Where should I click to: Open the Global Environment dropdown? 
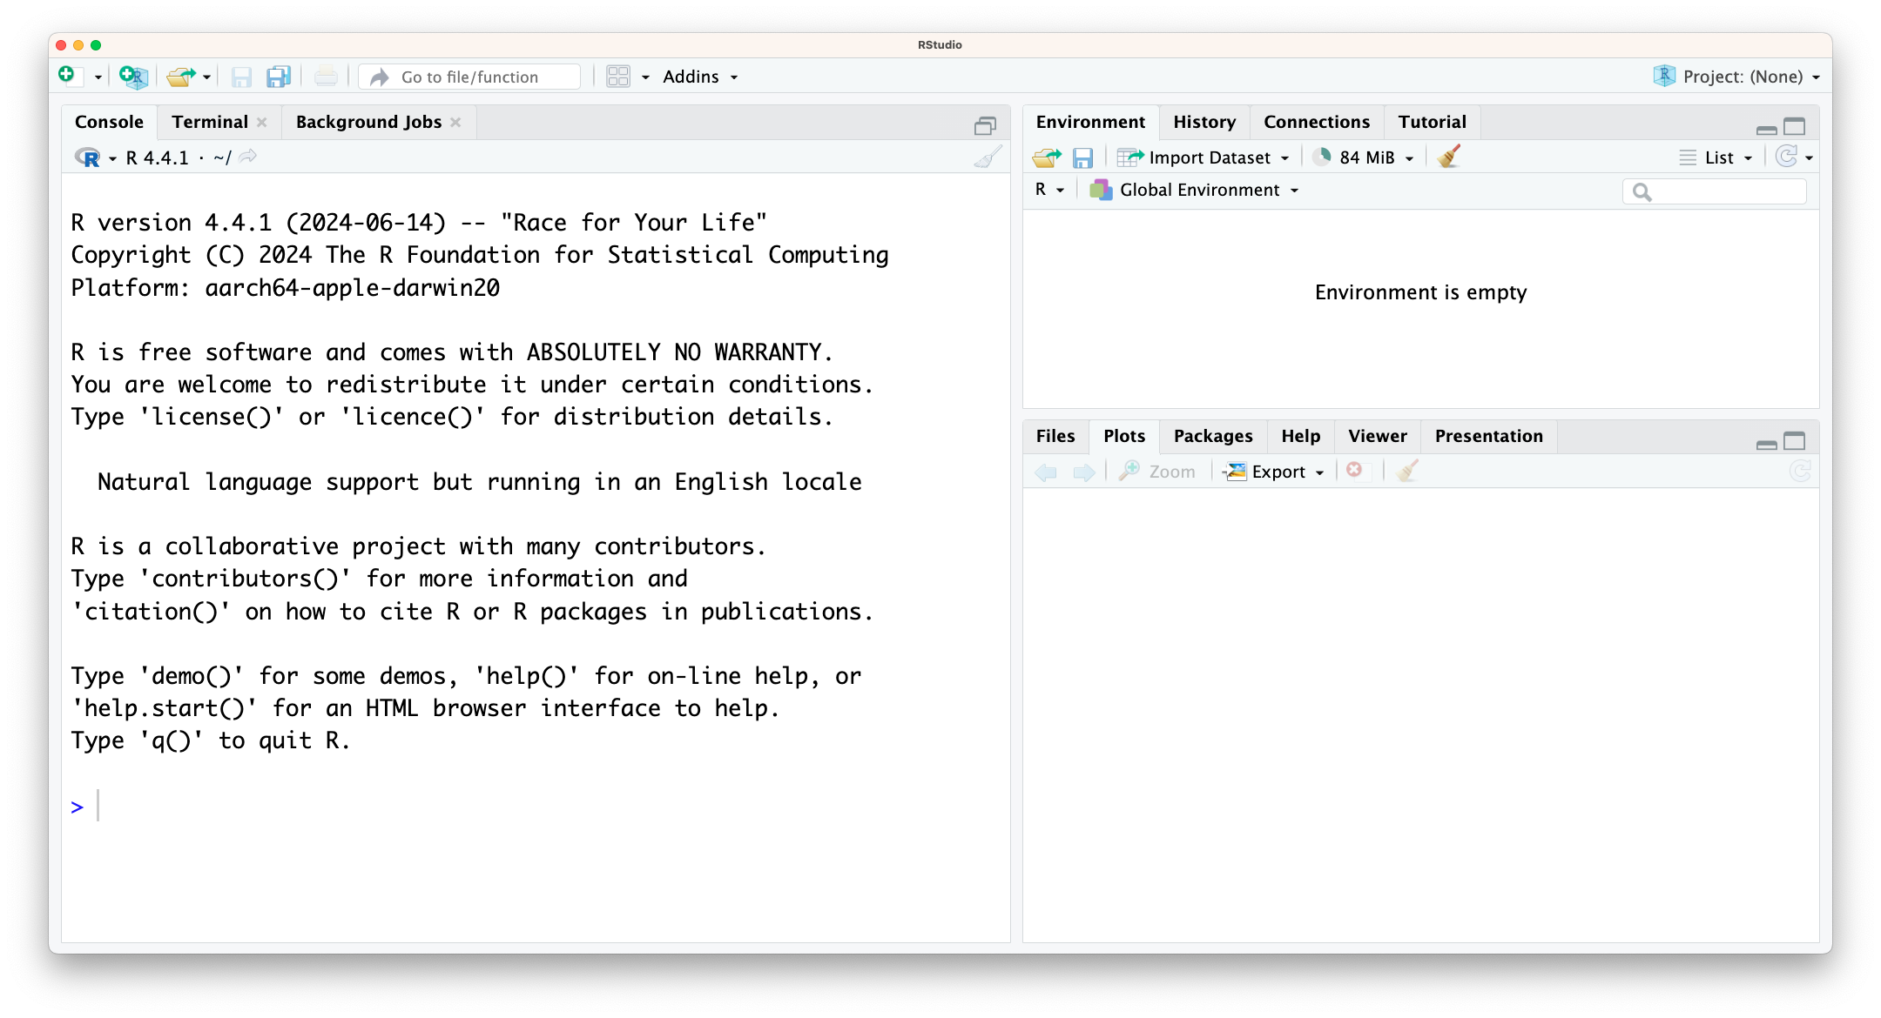[1194, 190]
